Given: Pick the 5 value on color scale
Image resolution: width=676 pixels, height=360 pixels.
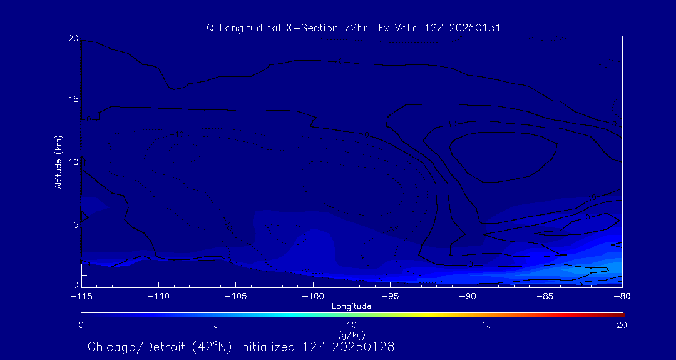Looking at the screenshot, I should pyautogui.click(x=217, y=325).
